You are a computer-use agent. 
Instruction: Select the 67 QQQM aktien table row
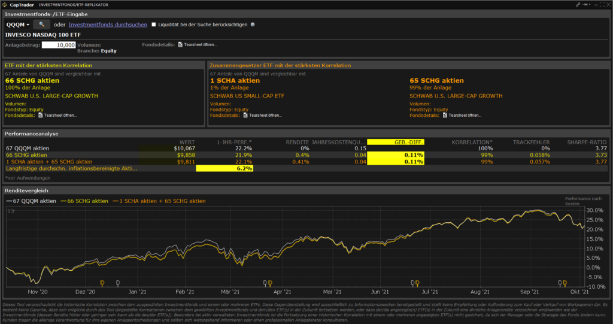click(306, 149)
